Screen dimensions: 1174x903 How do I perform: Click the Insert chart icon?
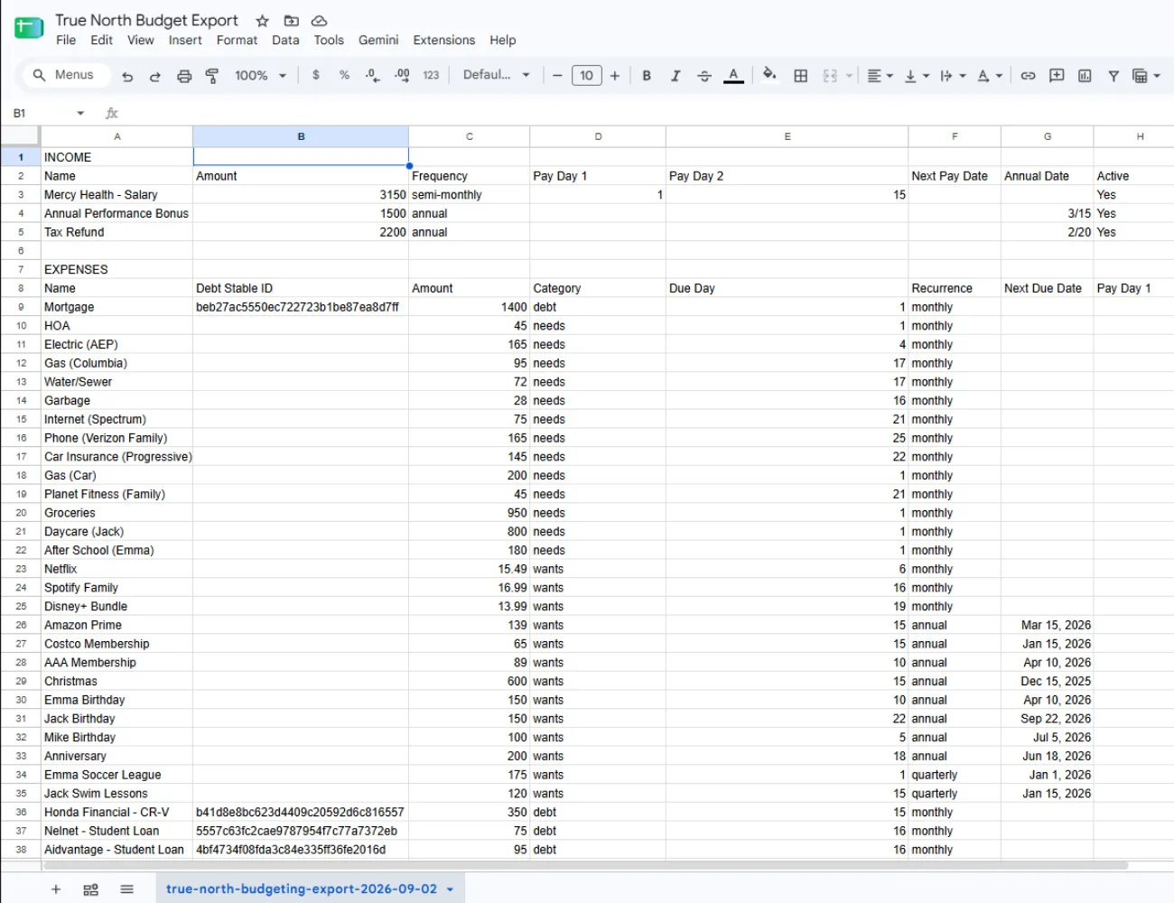click(x=1085, y=76)
